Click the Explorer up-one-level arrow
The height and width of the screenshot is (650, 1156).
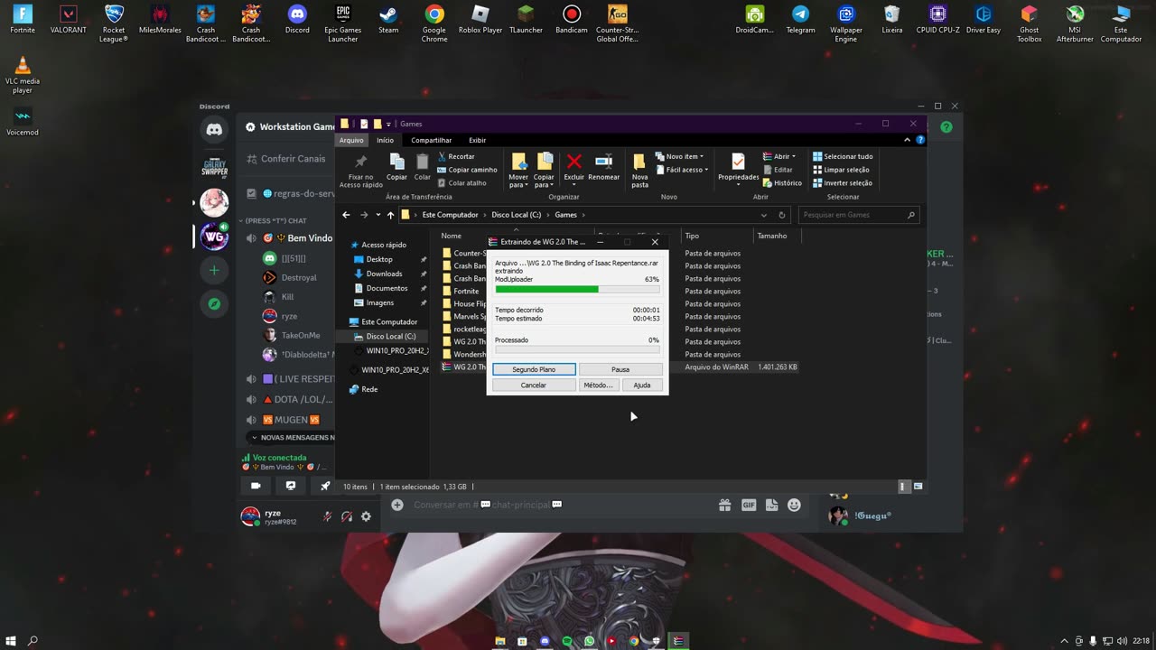(390, 215)
